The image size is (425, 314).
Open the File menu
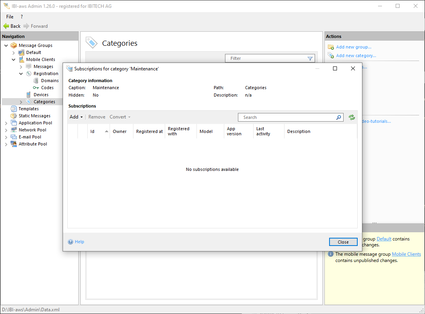pos(10,17)
